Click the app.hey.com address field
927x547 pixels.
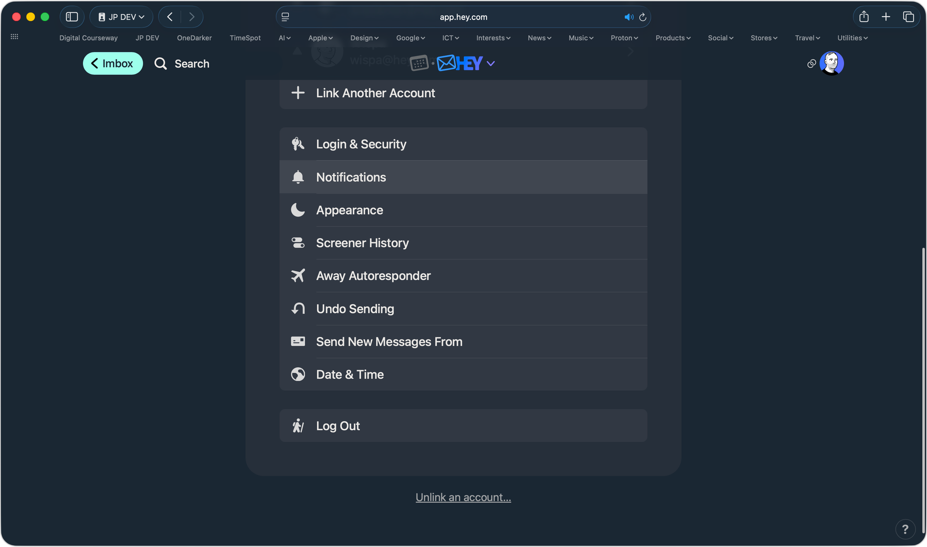pos(463,17)
